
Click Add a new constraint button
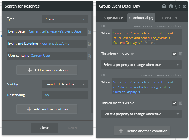point(47,70)
